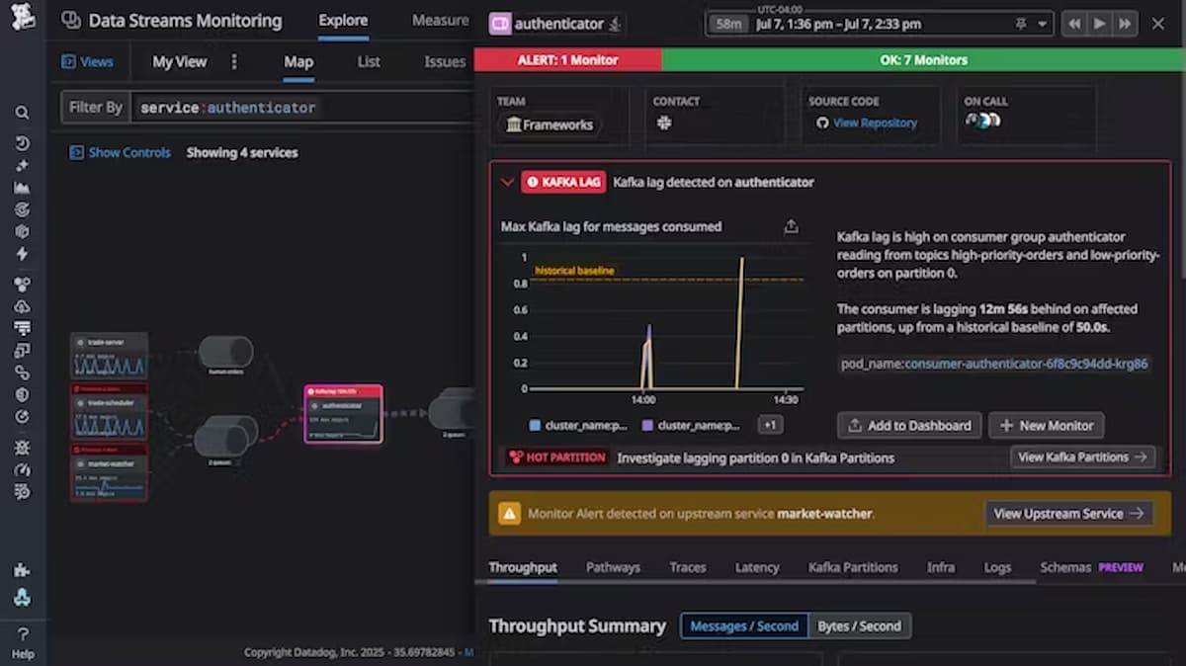
Task: Click the View Upstream Service button
Action: click(1068, 513)
